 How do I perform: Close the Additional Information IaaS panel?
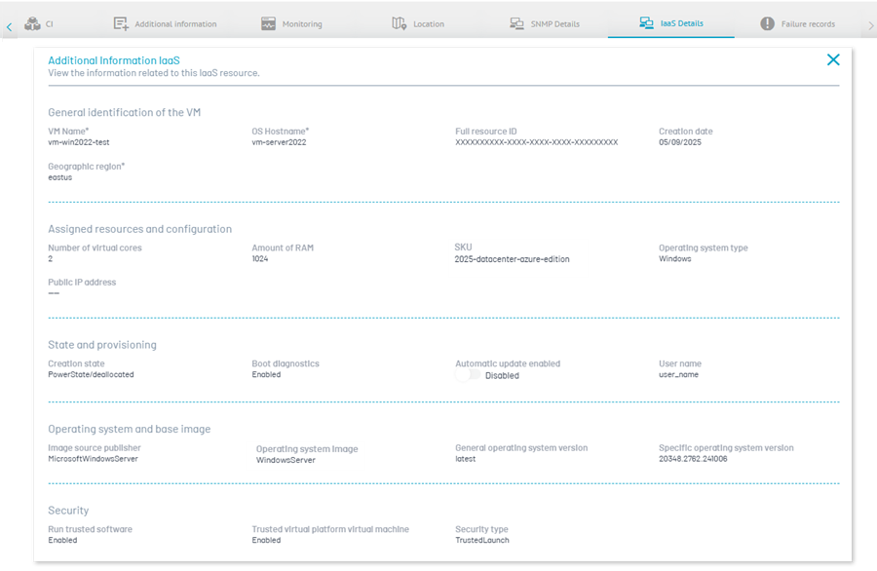[833, 59]
